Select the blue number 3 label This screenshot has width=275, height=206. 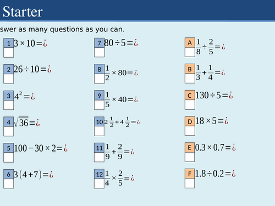tap(9, 96)
